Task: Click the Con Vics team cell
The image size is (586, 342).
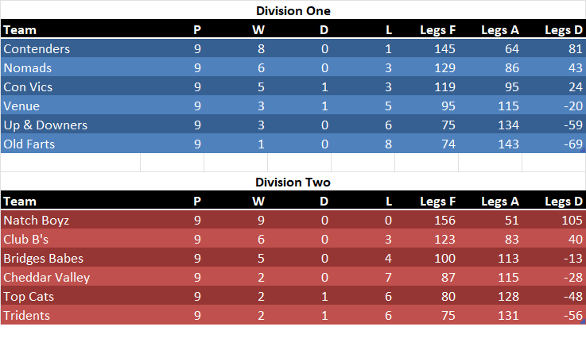Action: [x=28, y=87]
